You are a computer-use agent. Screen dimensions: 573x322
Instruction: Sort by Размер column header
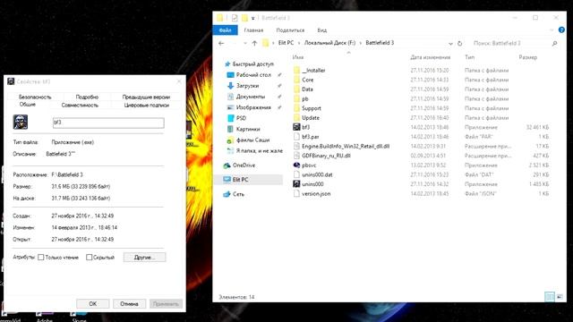tap(528, 57)
